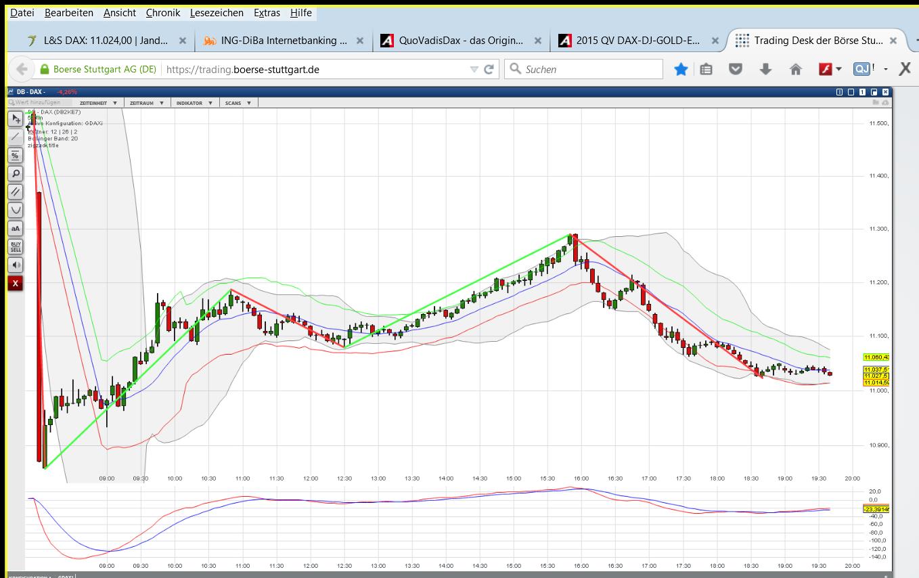Switch to the QuoVadisDax browser tab
The image size is (919, 578).
(x=450, y=40)
